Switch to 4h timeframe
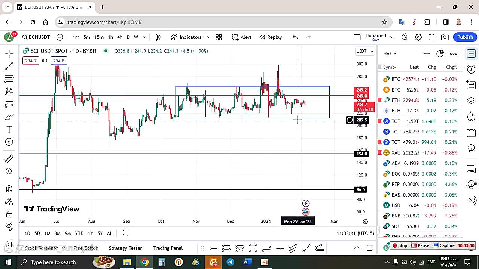Image resolution: width=479 pixels, height=269 pixels. tap(120, 37)
